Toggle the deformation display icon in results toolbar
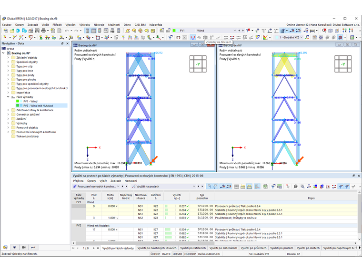Image resolution: width=362 pixels, height=272 pixels. (193, 37)
